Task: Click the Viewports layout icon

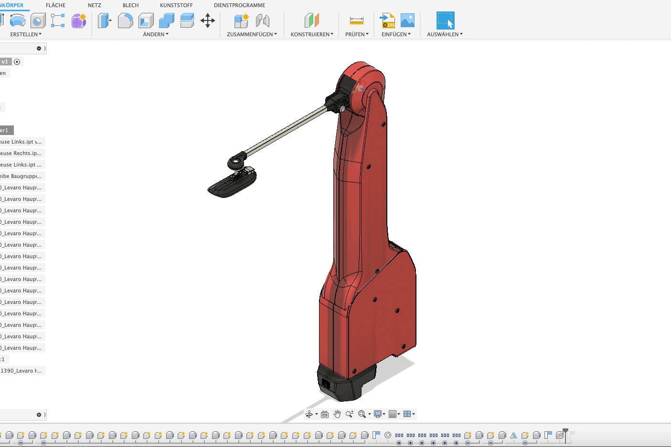Action: [407, 414]
